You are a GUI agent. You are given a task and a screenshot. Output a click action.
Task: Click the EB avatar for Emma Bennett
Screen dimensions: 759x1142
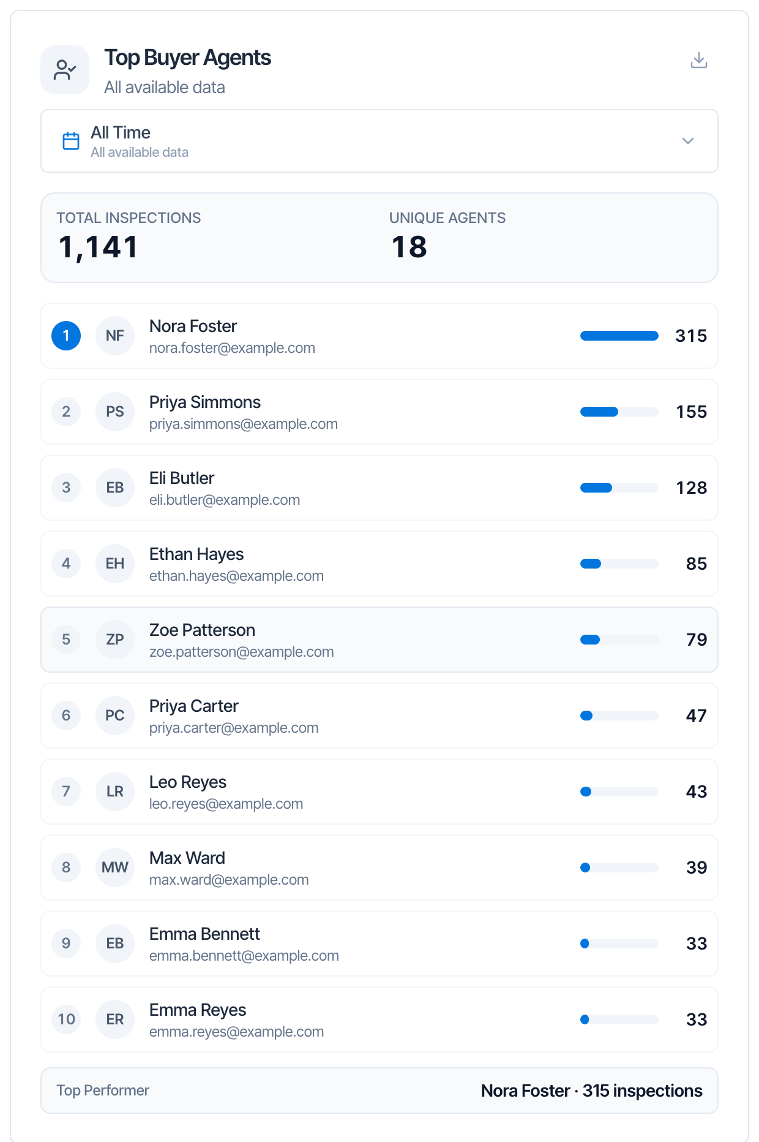pos(115,943)
